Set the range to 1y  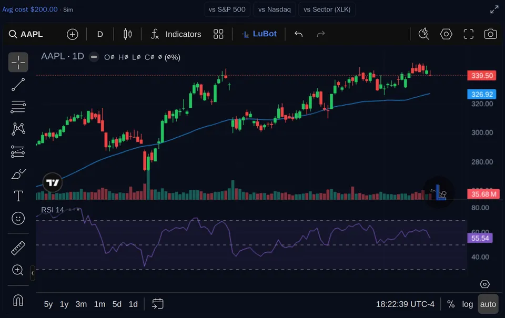pos(64,304)
